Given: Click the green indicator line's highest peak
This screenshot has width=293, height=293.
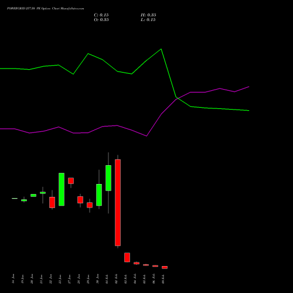Looking at the screenshot, I should 161,49.
